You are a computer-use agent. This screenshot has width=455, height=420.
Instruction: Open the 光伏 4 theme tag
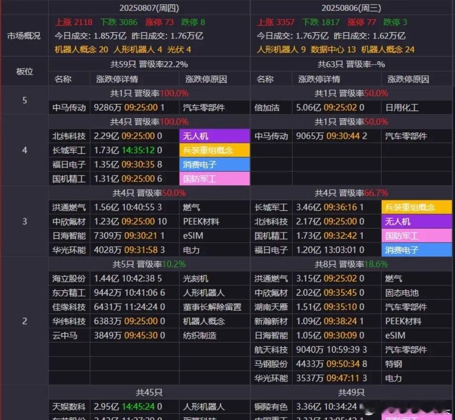coord(179,49)
